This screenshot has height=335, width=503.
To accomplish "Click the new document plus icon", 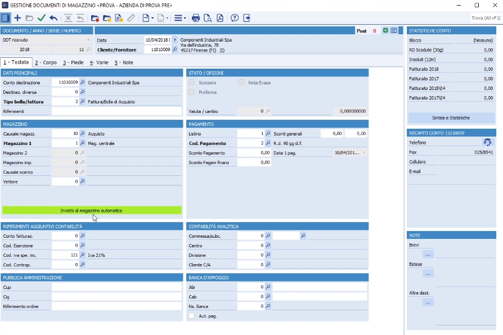I will pyautogui.click(x=17, y=18).
